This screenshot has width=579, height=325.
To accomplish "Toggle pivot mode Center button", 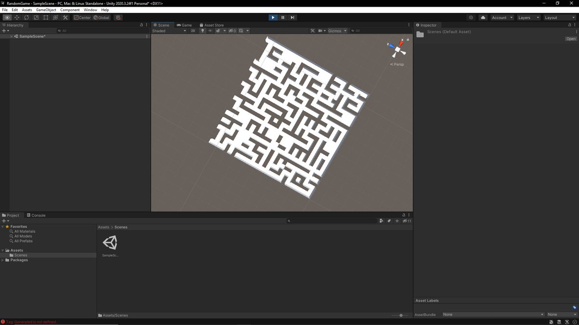I will point(82,17).
